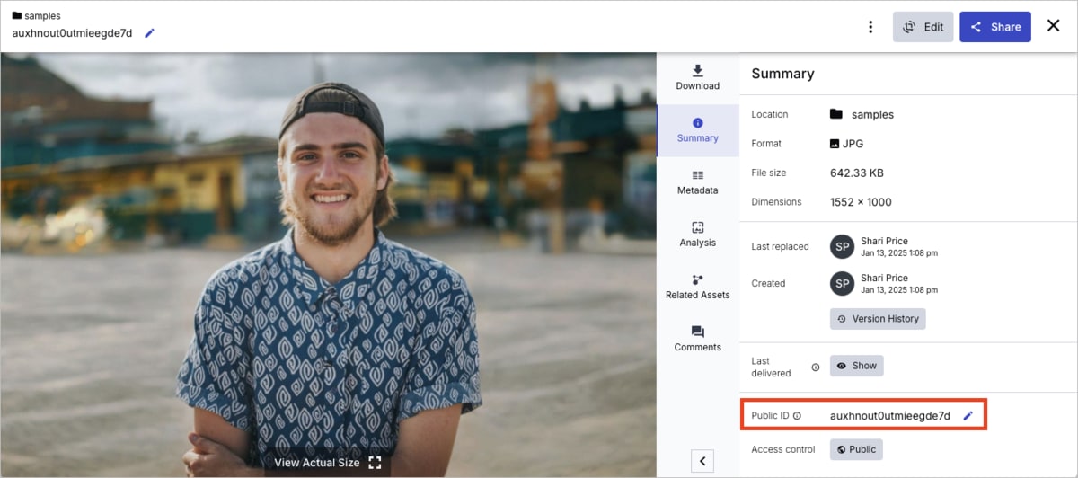Collapse the side panel with chevron
Image resolution: width=1078 pixels, height=478 pixels.
point(702,461)
